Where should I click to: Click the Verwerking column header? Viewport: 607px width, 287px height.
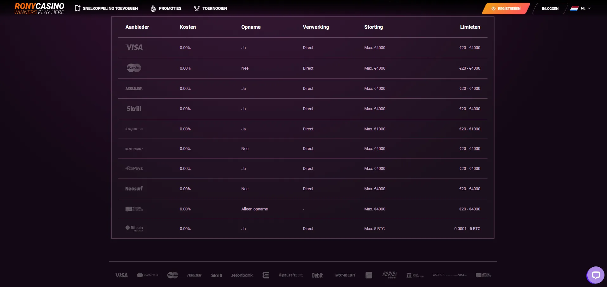tap(316, 27)
